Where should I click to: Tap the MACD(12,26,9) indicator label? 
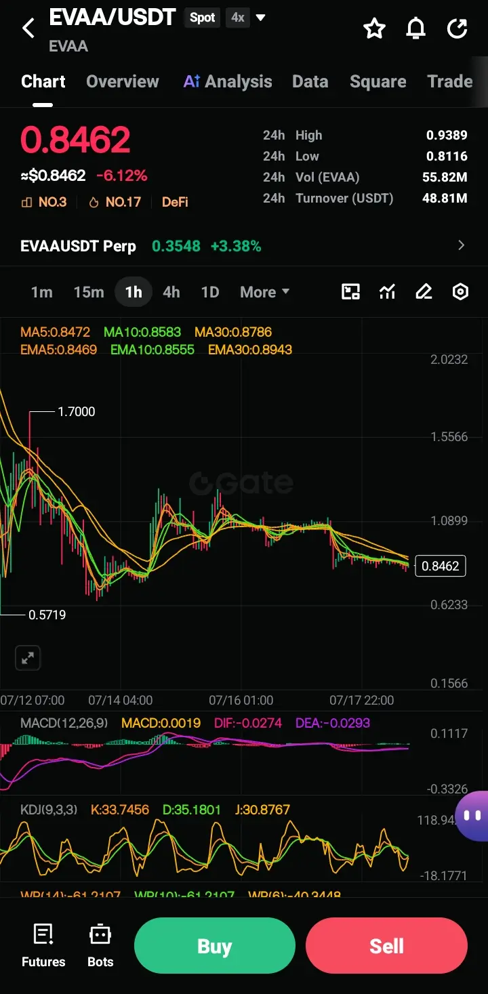[x=64, y=723]
